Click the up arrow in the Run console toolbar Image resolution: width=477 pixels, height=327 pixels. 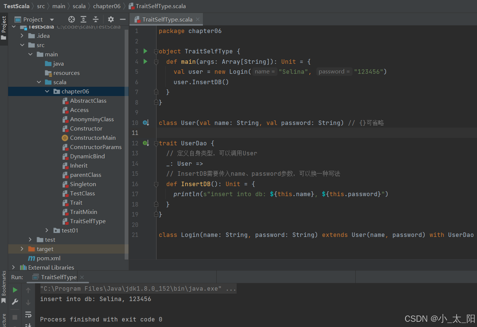[x=28, y=290]
